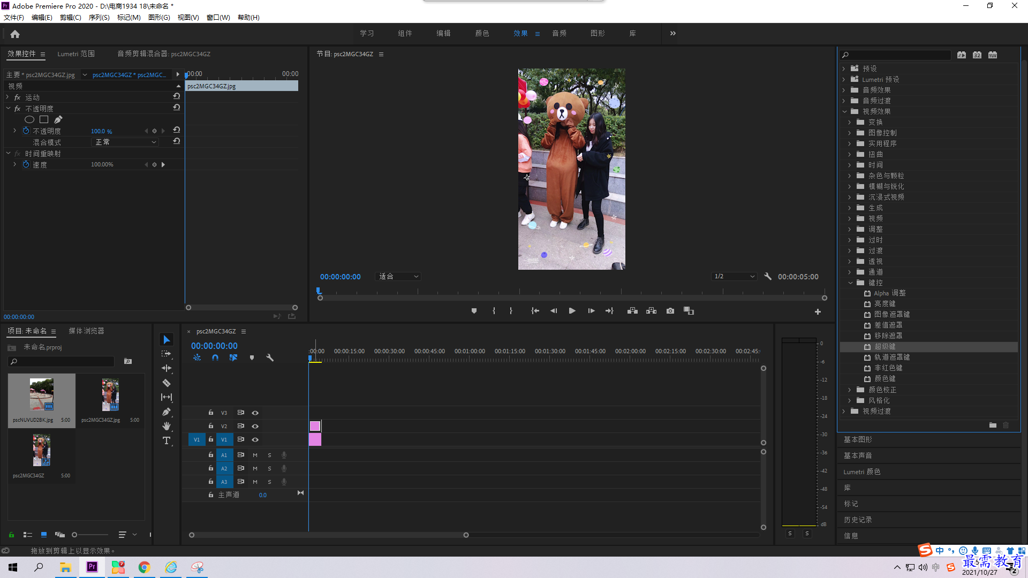Viewport: 1028px width, 578px height.
Task: Toggle lock on track V3
Action: [x=211, y=413]
